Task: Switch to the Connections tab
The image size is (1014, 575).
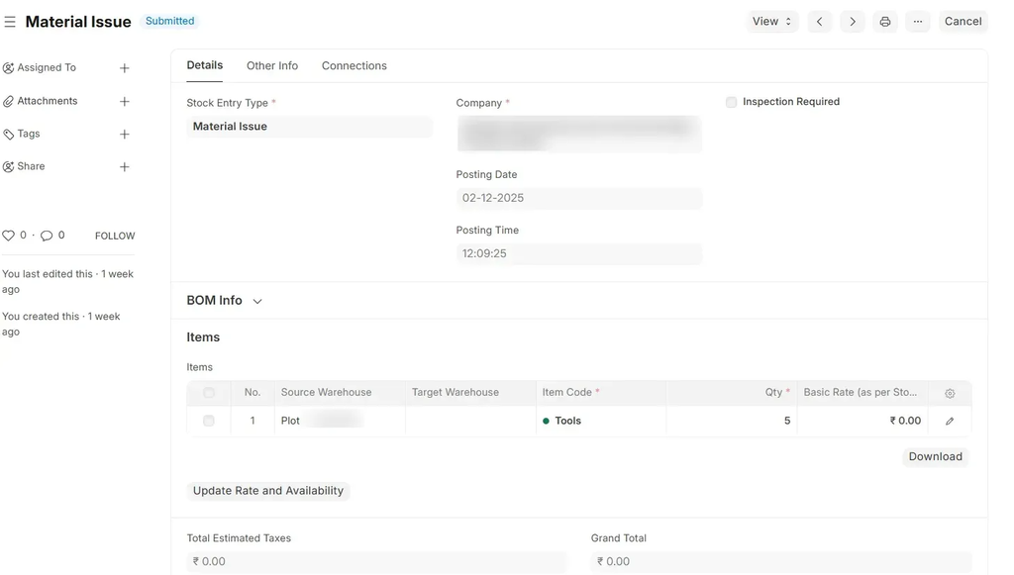Action: tap(354, 66)
